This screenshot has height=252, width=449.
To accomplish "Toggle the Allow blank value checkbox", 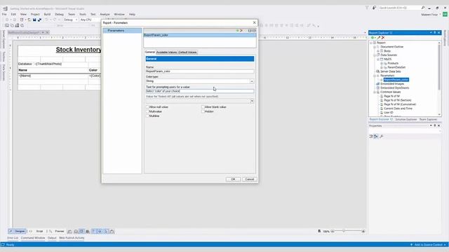I will tap(203, 107).
